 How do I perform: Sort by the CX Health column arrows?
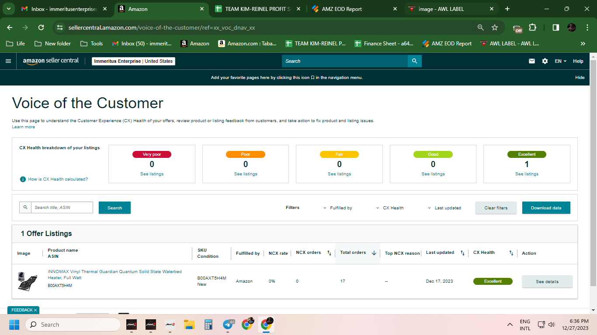pos(511,253)
